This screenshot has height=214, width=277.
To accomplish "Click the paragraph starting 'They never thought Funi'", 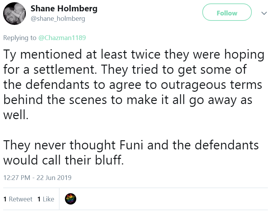I will tap(131, 152).
